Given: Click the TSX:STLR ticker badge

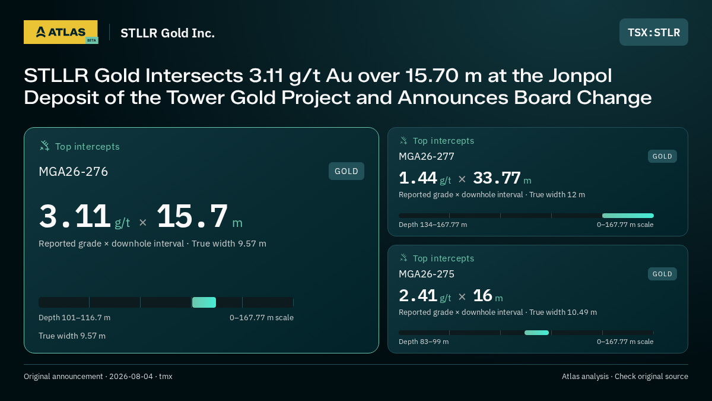Looking at the screenshot, I should point(654,32).
